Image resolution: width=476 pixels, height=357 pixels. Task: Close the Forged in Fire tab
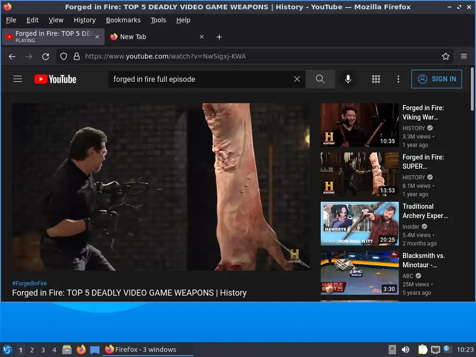(x=97, y=37)
